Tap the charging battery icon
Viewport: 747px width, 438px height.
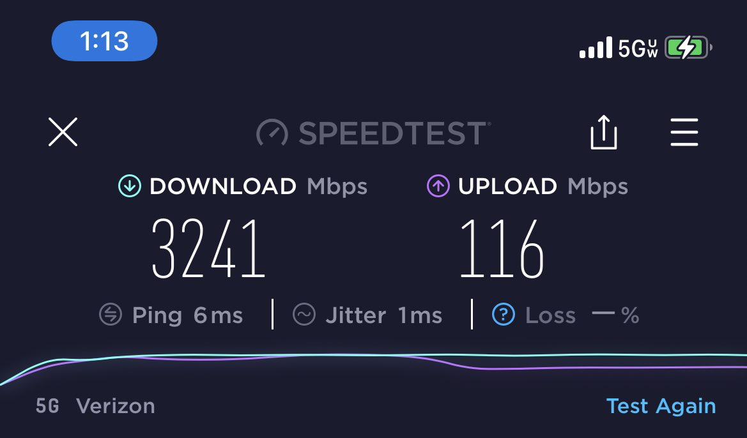point(688,48)
